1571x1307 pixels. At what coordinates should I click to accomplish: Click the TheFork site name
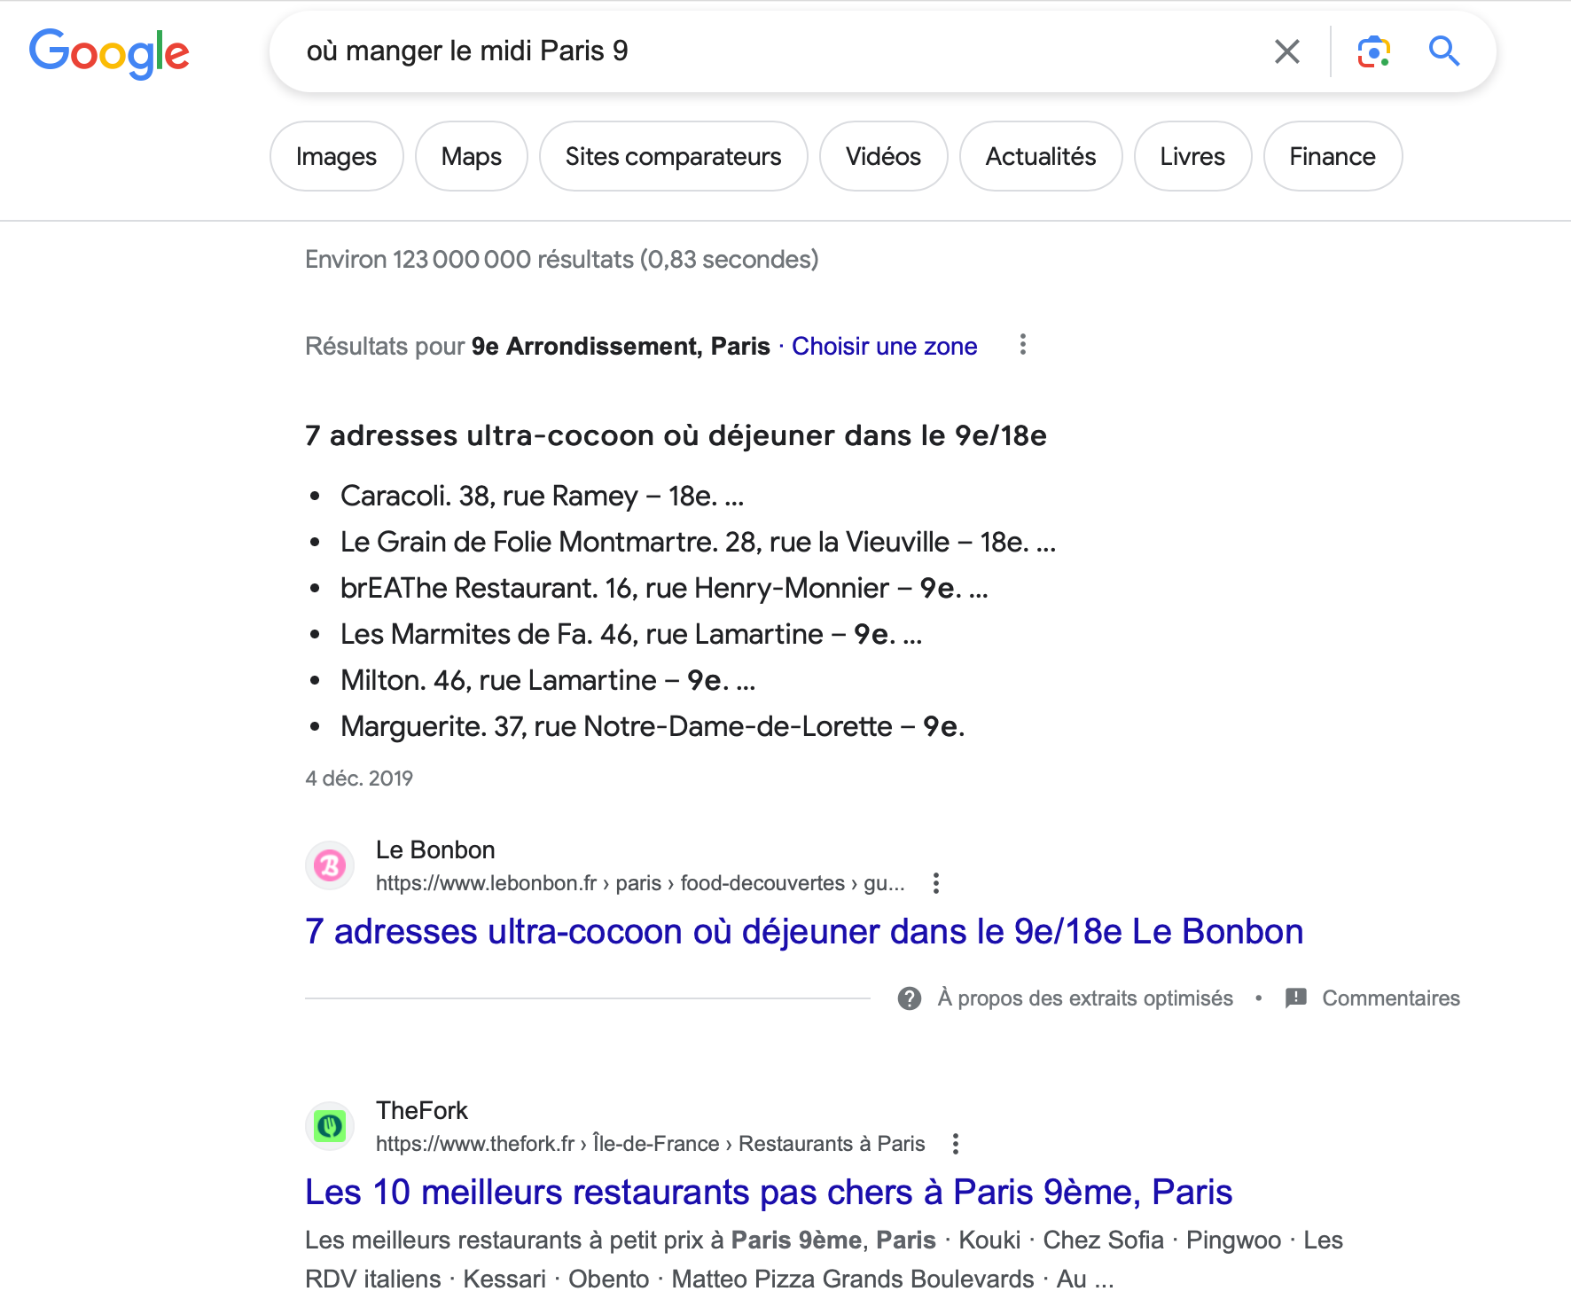(422, 1110)
